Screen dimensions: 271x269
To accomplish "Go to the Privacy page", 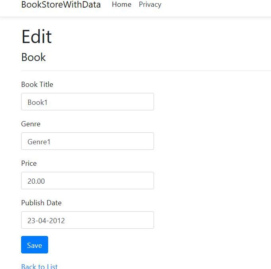I will pos(150,5).
